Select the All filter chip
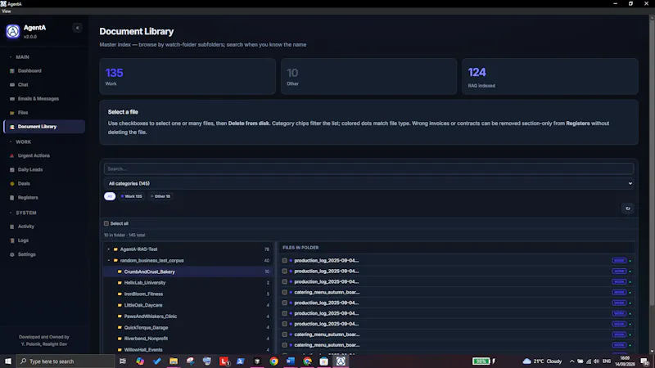 click(x=110, y=196)
